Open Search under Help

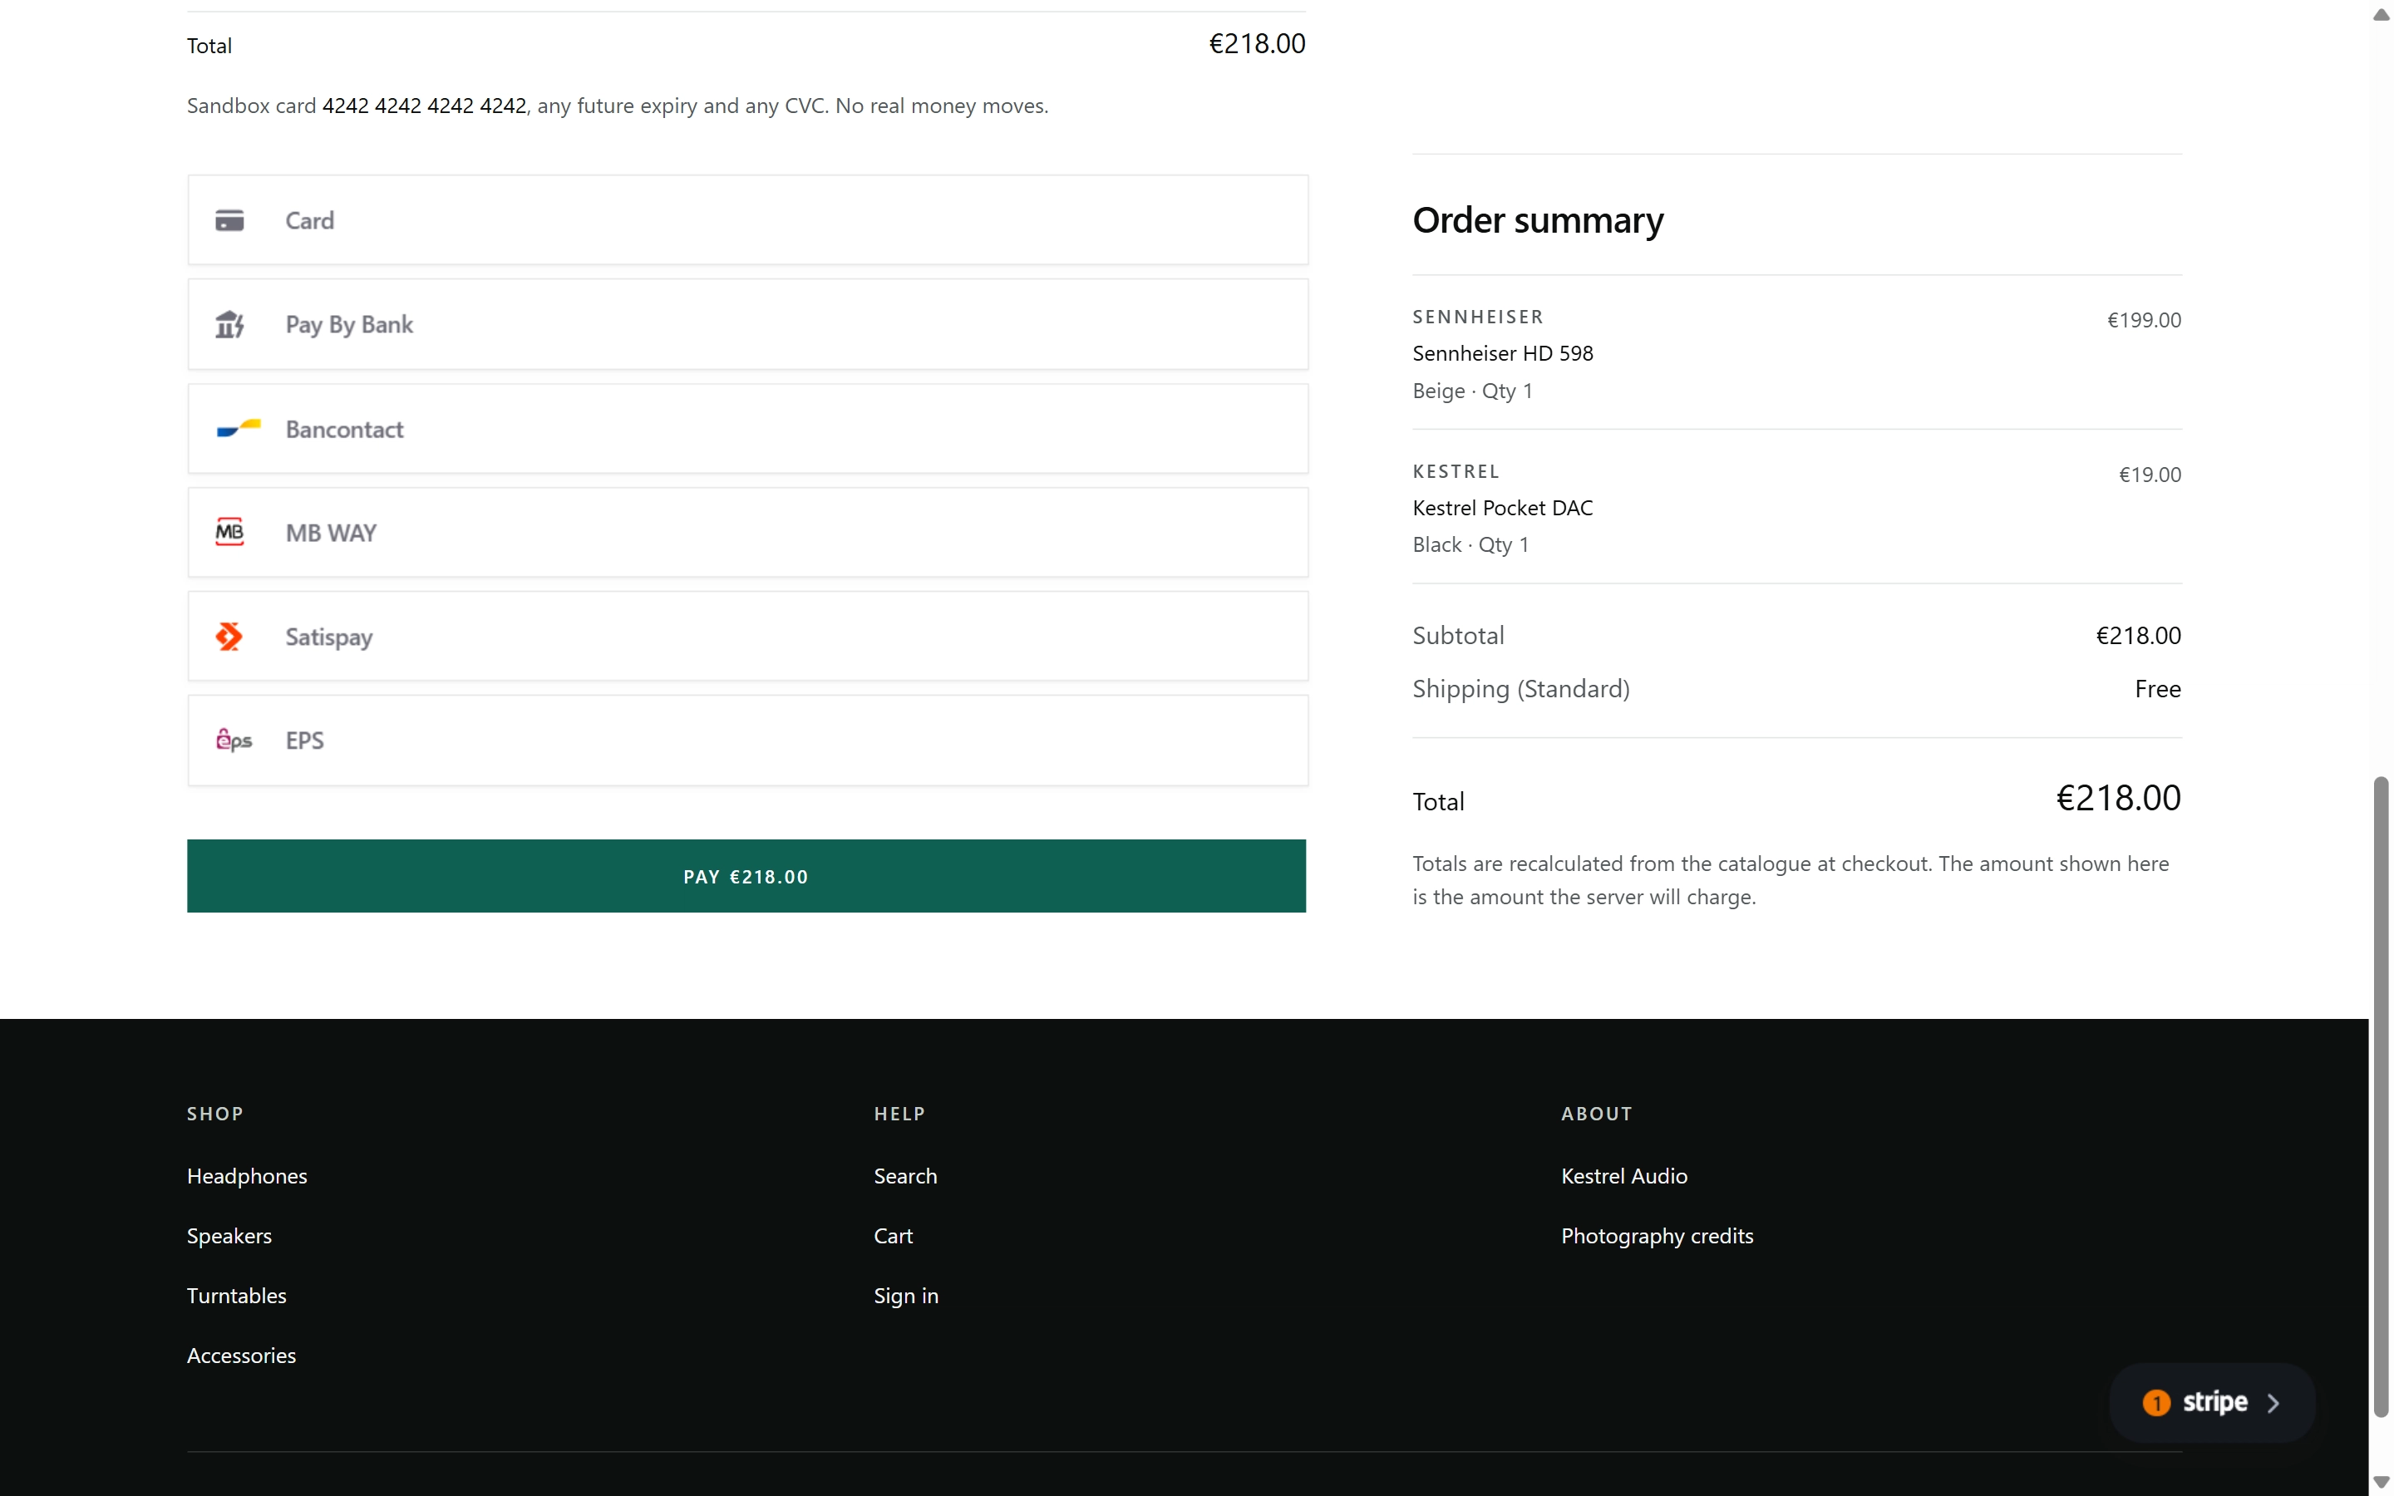click(x=905, y=1175)
